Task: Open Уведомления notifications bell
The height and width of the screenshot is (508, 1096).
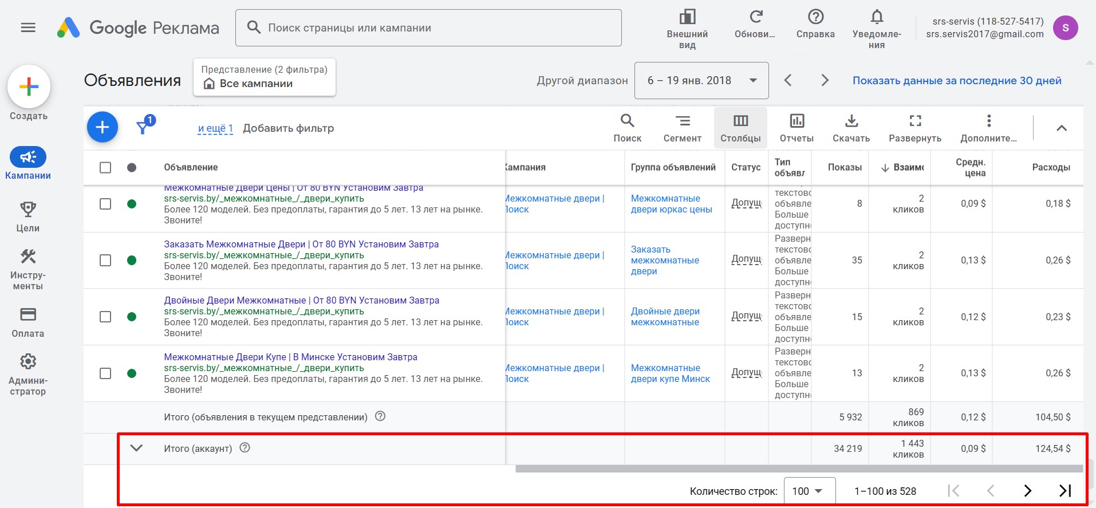Action: [877, 29]
